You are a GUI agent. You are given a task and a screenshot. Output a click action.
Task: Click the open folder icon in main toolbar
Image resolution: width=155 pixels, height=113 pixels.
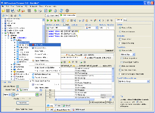pos(3,11)
